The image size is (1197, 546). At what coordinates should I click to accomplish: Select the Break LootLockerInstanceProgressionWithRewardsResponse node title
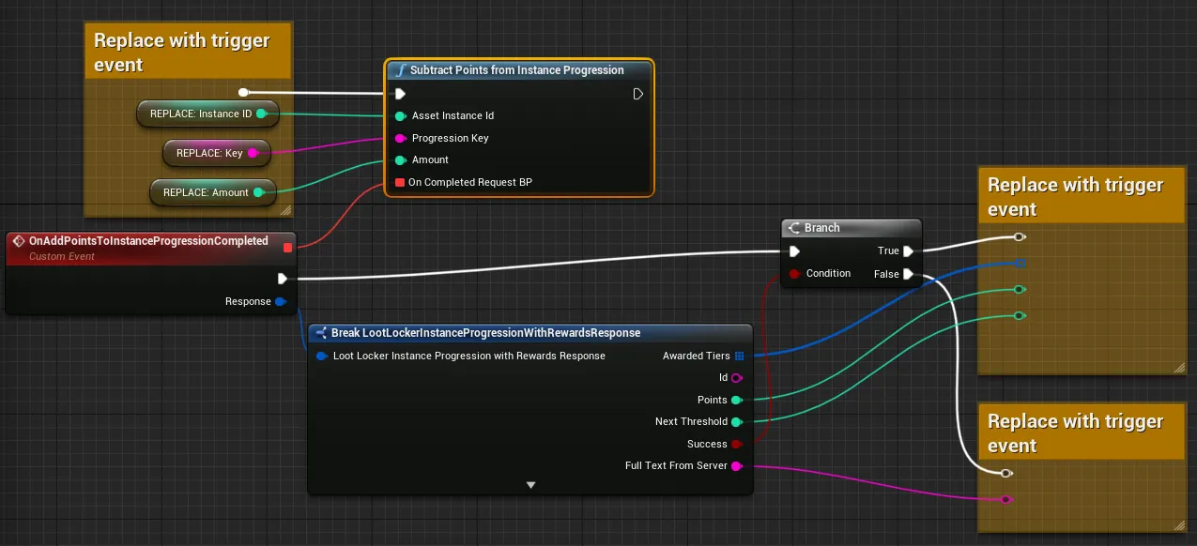tap(485, 333)
